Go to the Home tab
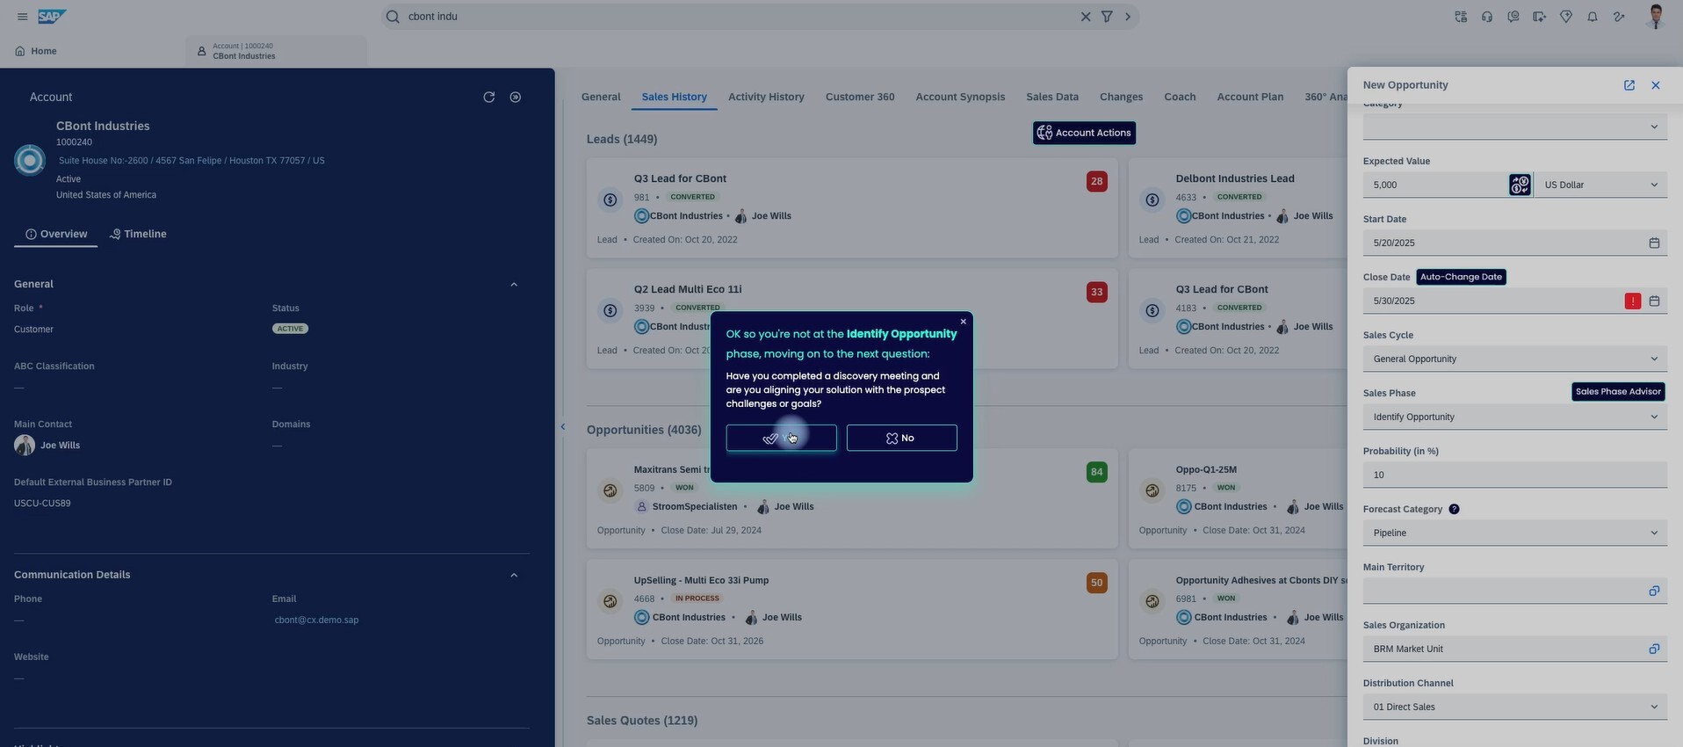The height and width of the screenshot is (747, 1683). click(36, 51)
